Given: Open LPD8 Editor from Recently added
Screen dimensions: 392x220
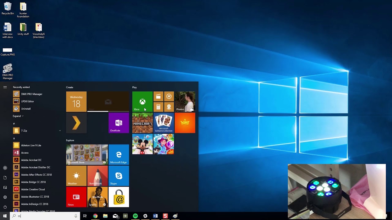Looking at the screenshot, I should pyautogui.click(x=37, y=101).
